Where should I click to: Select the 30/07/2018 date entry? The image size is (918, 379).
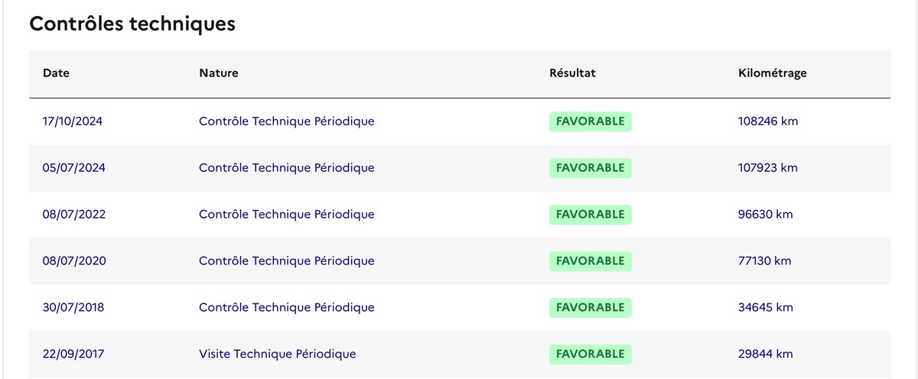click(x=73, y=307)
